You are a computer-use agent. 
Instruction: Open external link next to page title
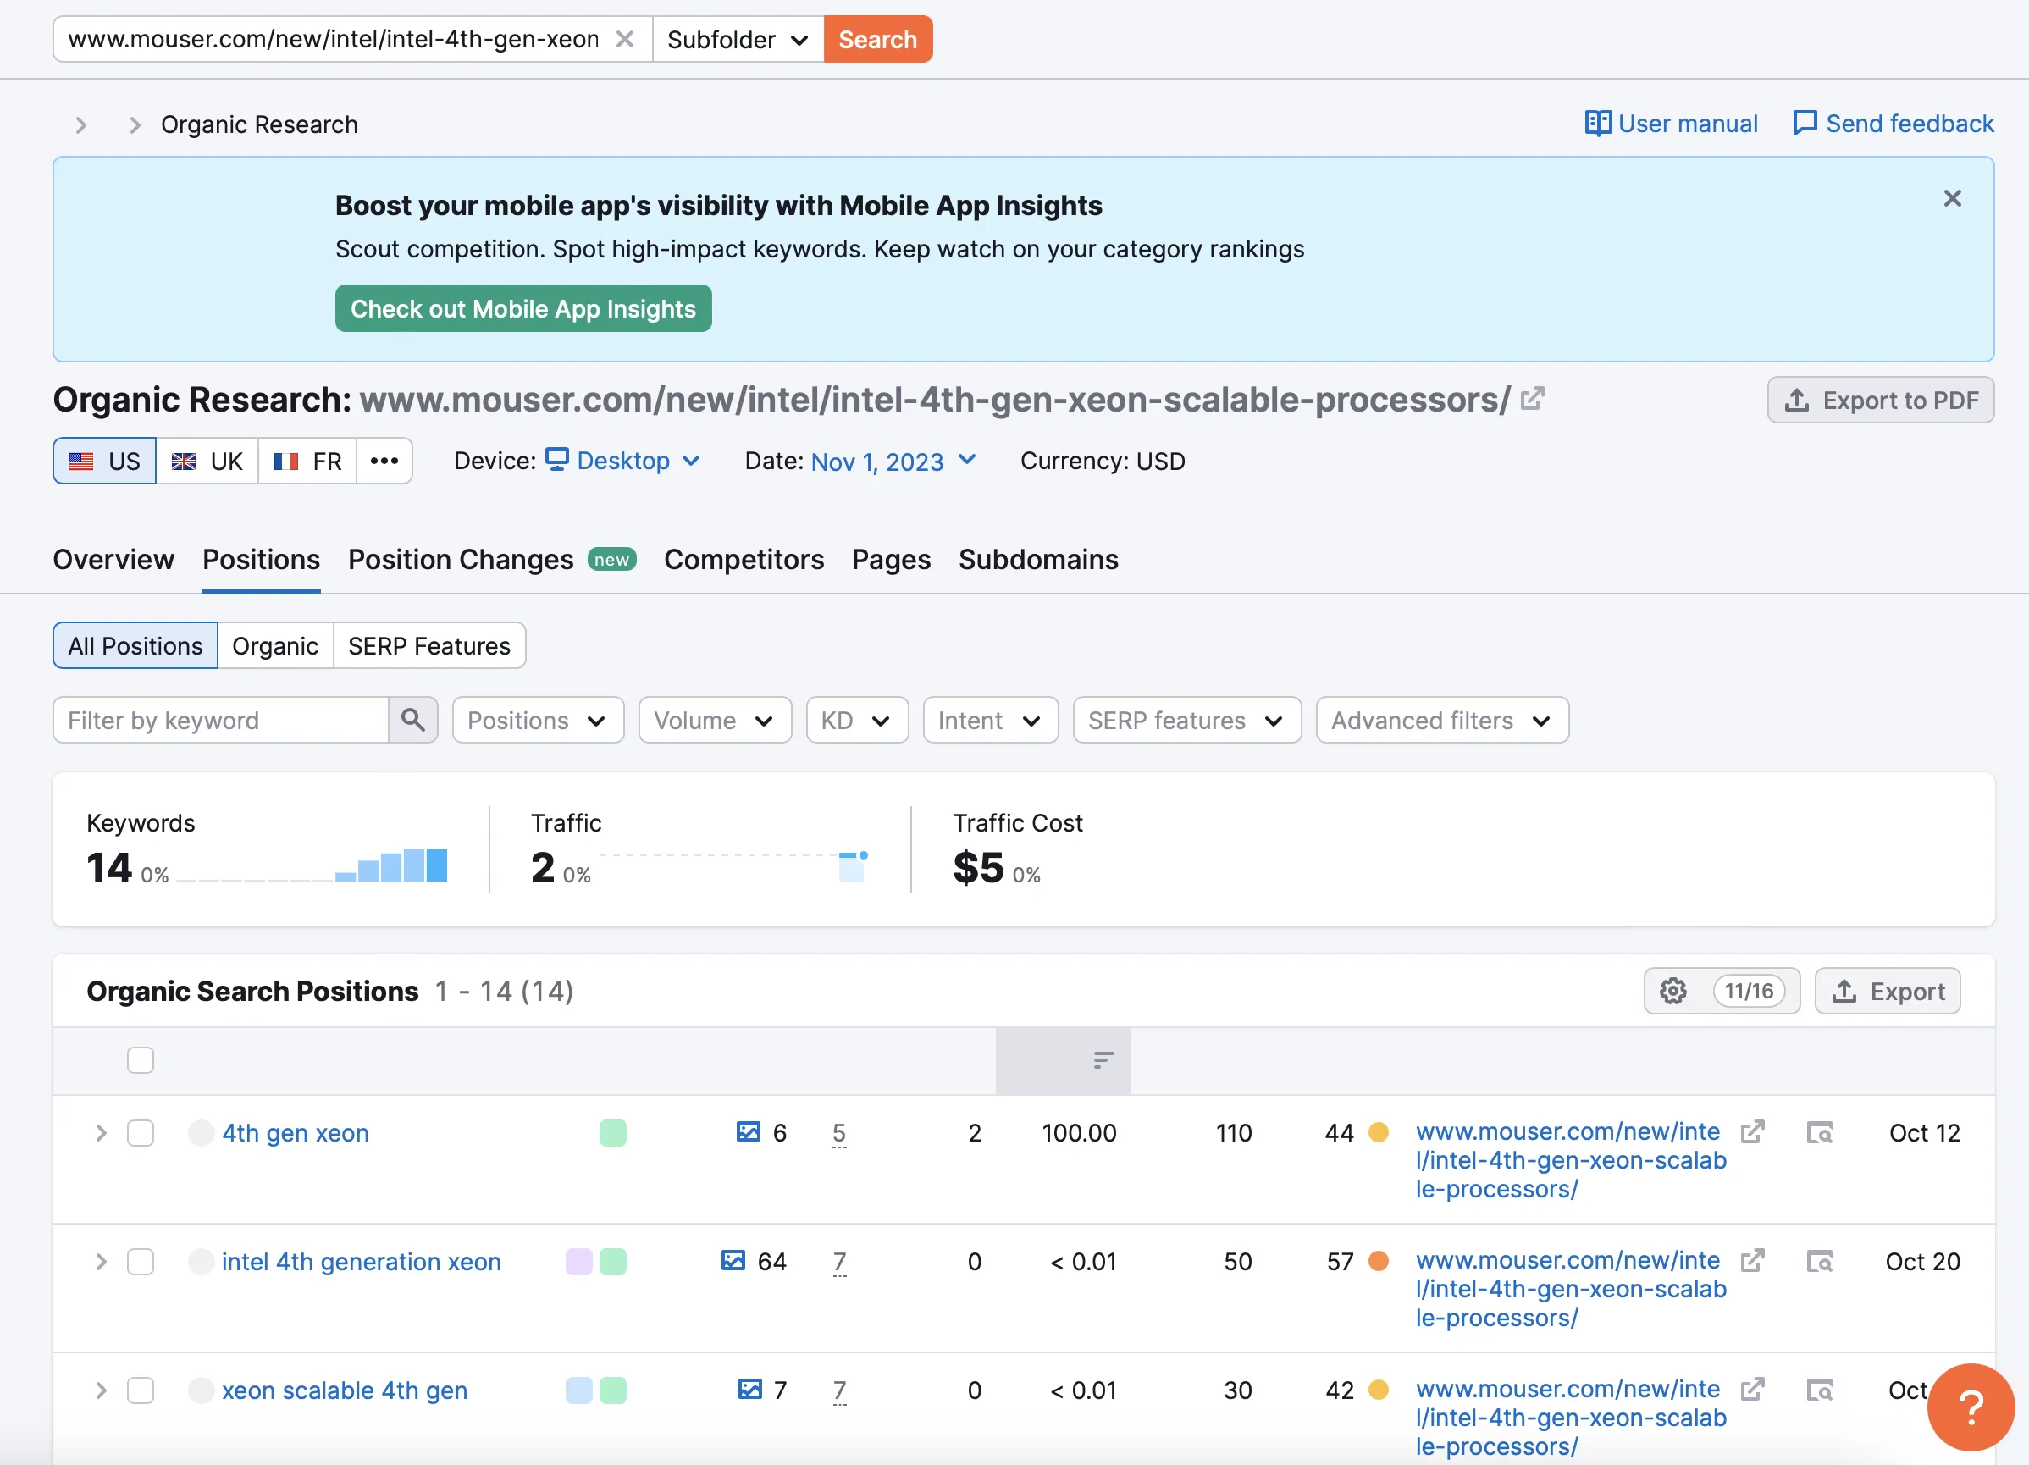(x=1532, y=399)
